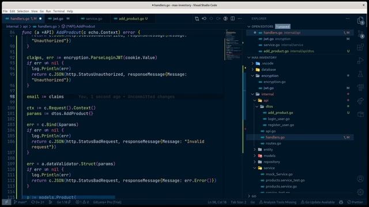This screenshot has width=369, height=207.
Task: Click the main branch indicator in the status bar
Action: pyautogui.click(x=20, y=202)
